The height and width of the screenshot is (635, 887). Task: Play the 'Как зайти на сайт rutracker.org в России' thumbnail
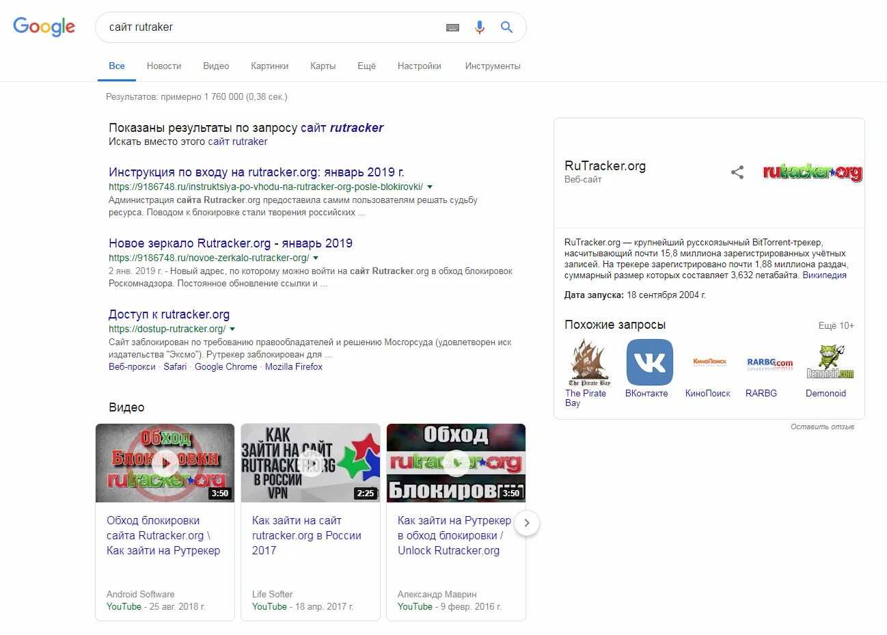point(310,463)
